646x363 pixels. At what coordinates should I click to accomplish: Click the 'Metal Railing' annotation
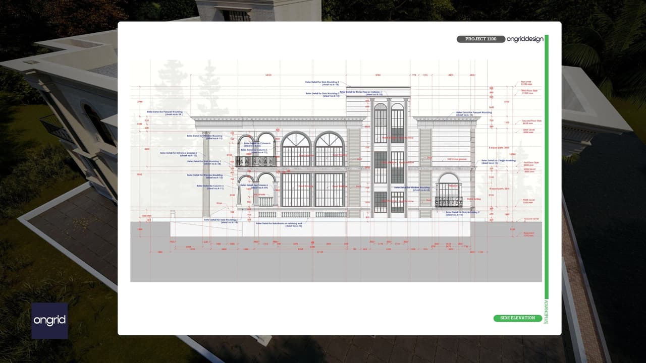click(474, 199)
